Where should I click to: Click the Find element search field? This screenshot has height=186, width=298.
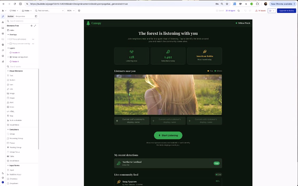pyautogui.click(x=49, y=11)
